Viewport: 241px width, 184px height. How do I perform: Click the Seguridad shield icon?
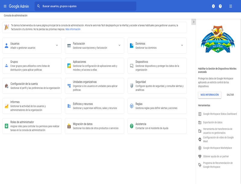[131, 86]
